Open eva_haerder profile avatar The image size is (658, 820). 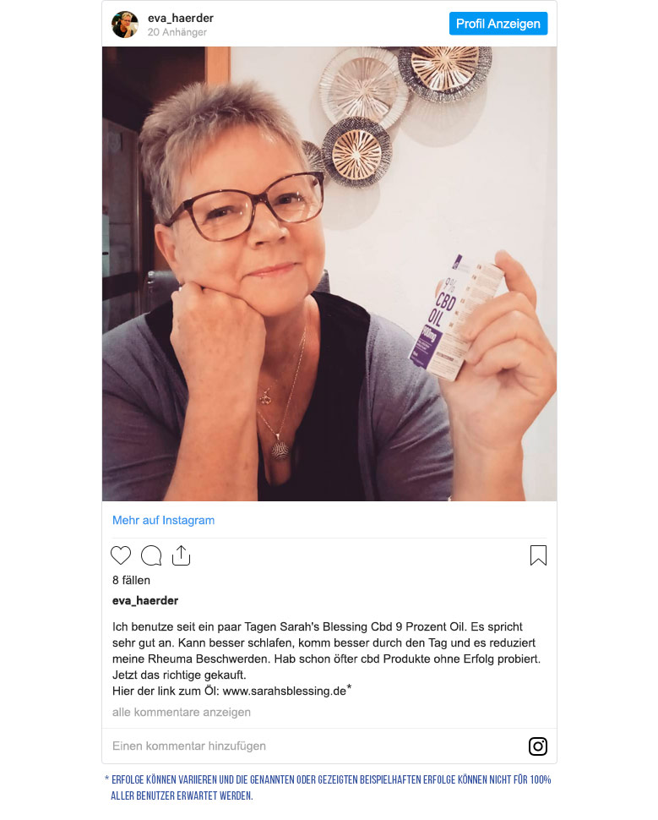125,24
